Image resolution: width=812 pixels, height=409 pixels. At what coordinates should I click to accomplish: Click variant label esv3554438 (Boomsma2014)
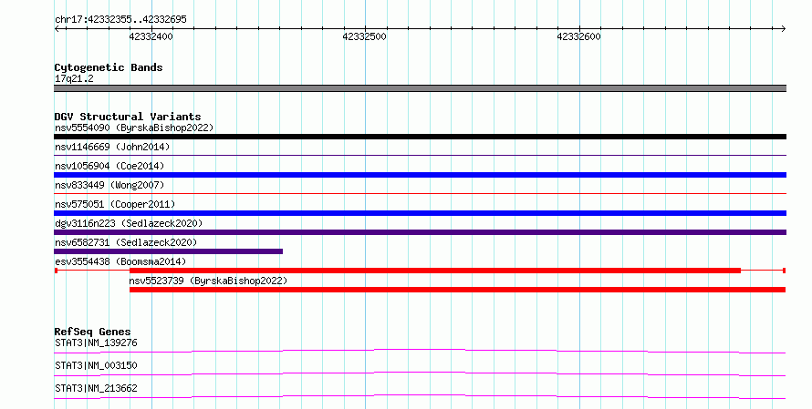[x=120, y=261]
